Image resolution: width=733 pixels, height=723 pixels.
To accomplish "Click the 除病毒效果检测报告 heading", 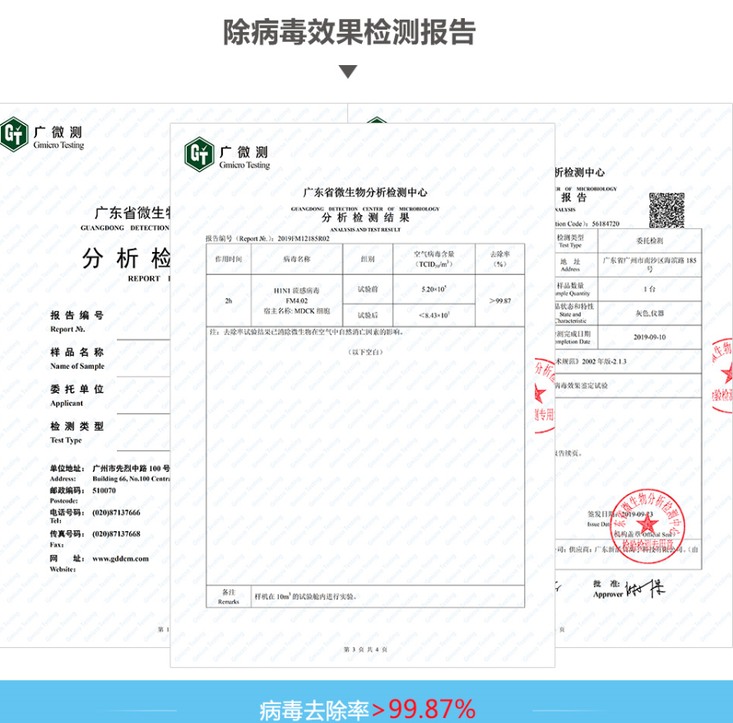I will point(349,32).
